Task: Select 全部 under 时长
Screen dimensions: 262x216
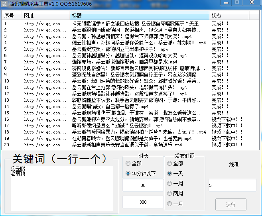Action: pos(133,163)
